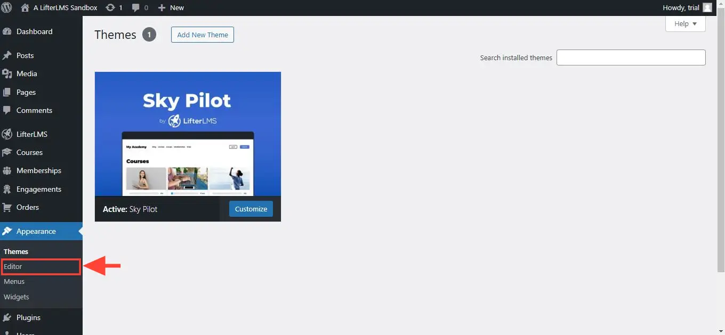Open the Appearance menu
Image resolution: width=725 pixels, height=335 pixels.
pos(41,231)
